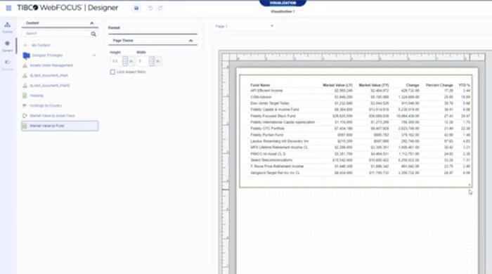This screenshot has height=274, width=492.
Task: Decrease the Width value with down arrow
Action: (152, 63)
